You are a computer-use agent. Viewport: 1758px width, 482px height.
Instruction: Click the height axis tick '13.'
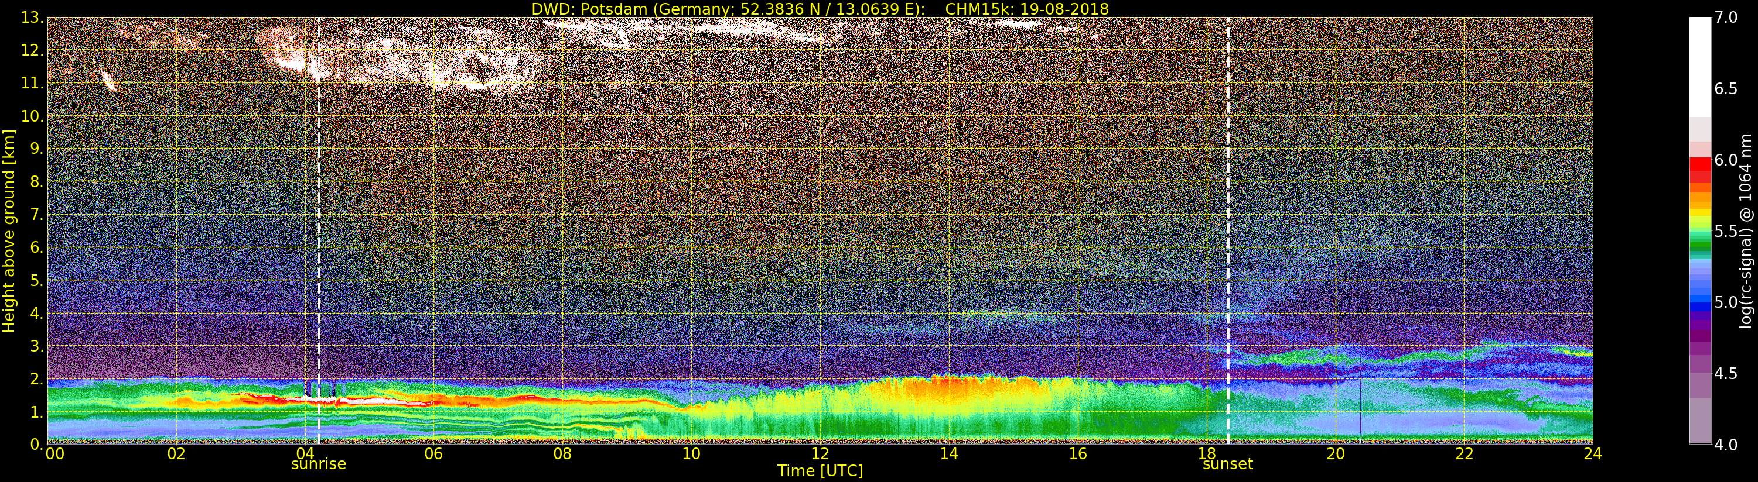32,18
